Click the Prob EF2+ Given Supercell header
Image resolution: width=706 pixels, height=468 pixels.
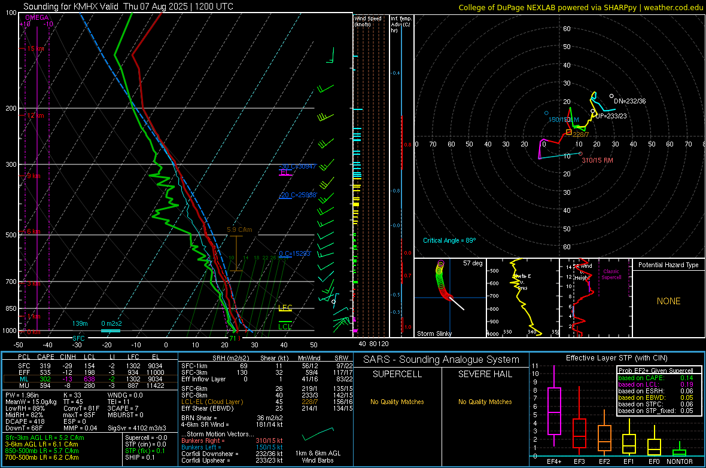click(x=656, y=371)
